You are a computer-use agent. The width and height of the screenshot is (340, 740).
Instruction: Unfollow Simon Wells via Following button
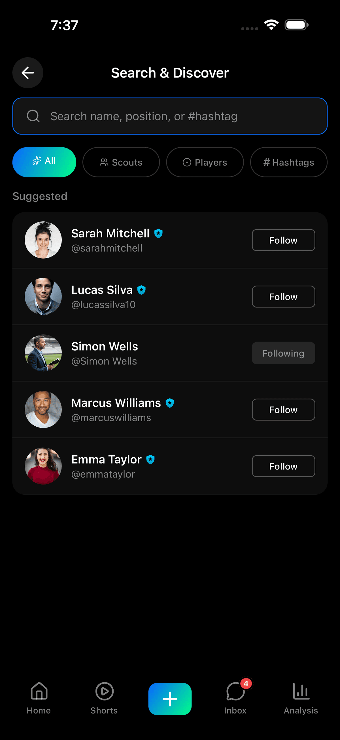pos(283,353)
